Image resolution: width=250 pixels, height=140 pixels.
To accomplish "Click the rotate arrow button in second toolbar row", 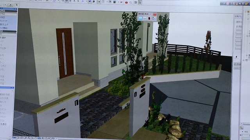I will (11, 5).
